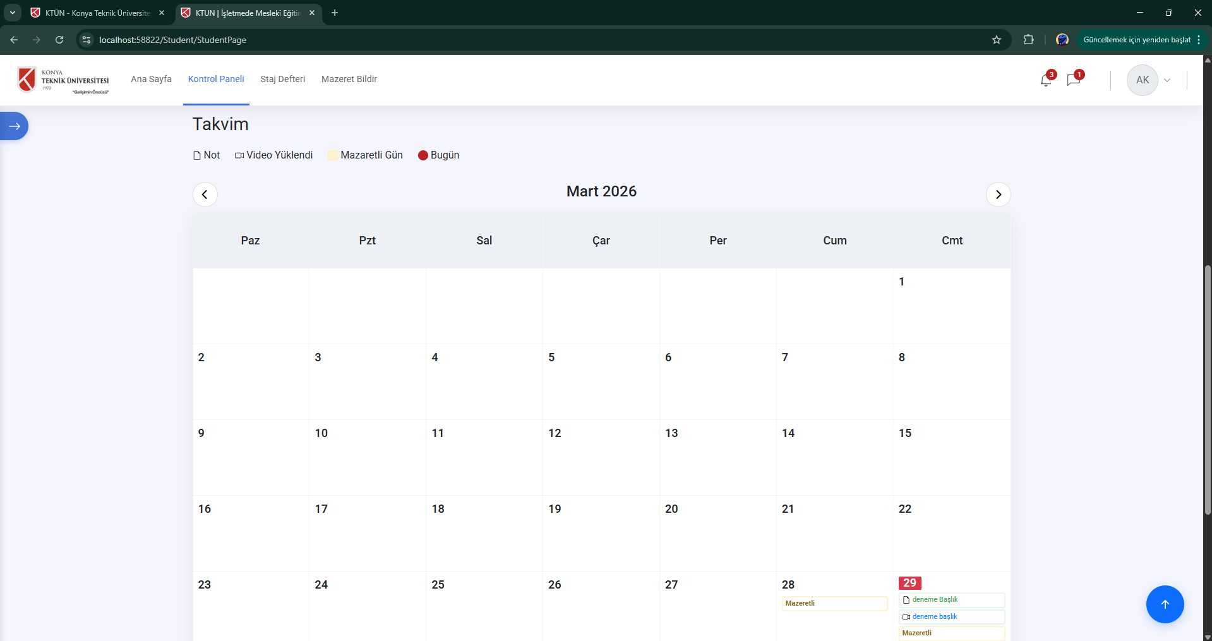Toggle the Bugün legend filter
The width and height of the screenshot is (1212, 641).
[438, 155]
